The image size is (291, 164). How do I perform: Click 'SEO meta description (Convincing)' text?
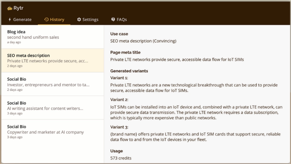click(143, 41)
